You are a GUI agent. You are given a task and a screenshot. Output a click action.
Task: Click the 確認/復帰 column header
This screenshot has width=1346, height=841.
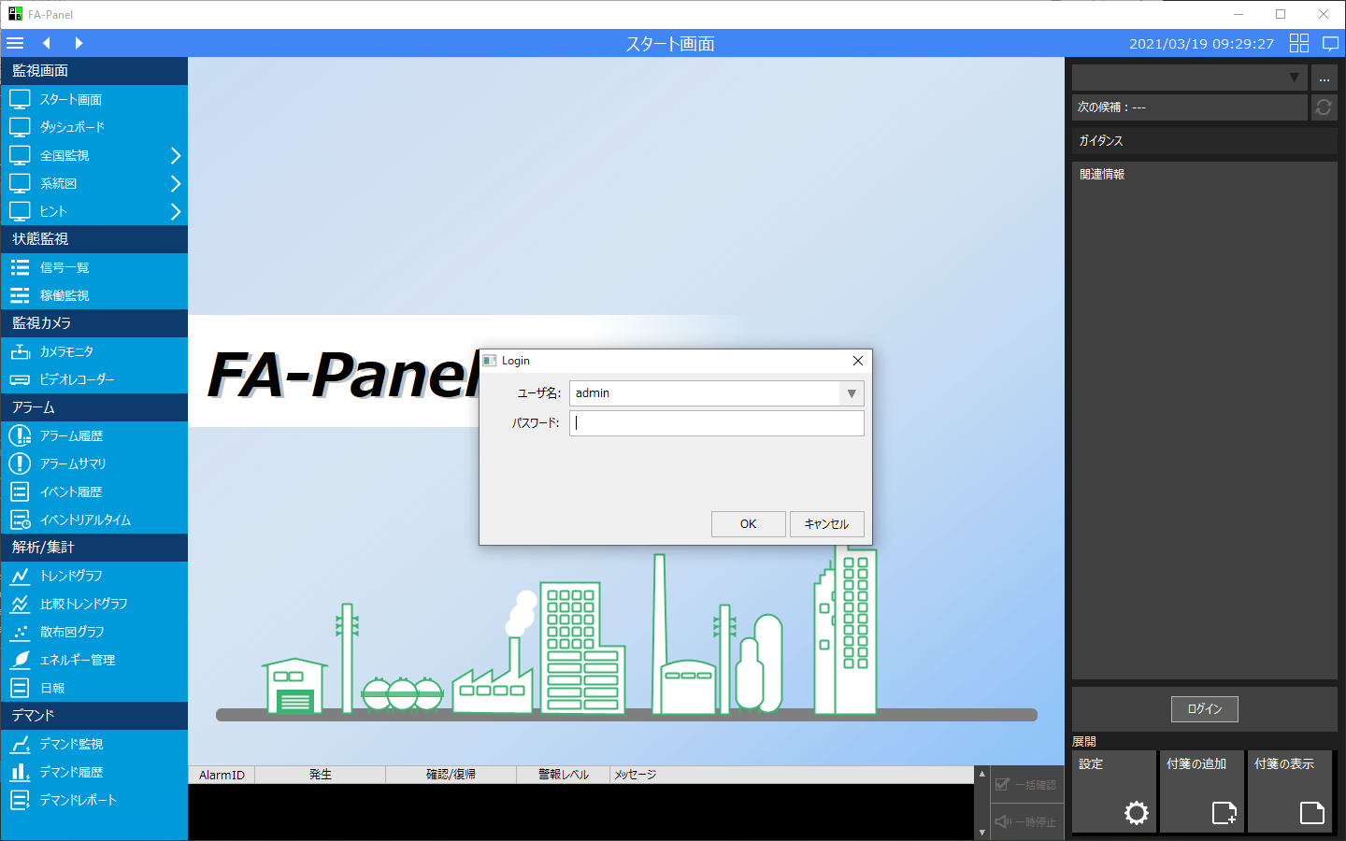pyautogui.click(x=451, y=775)
